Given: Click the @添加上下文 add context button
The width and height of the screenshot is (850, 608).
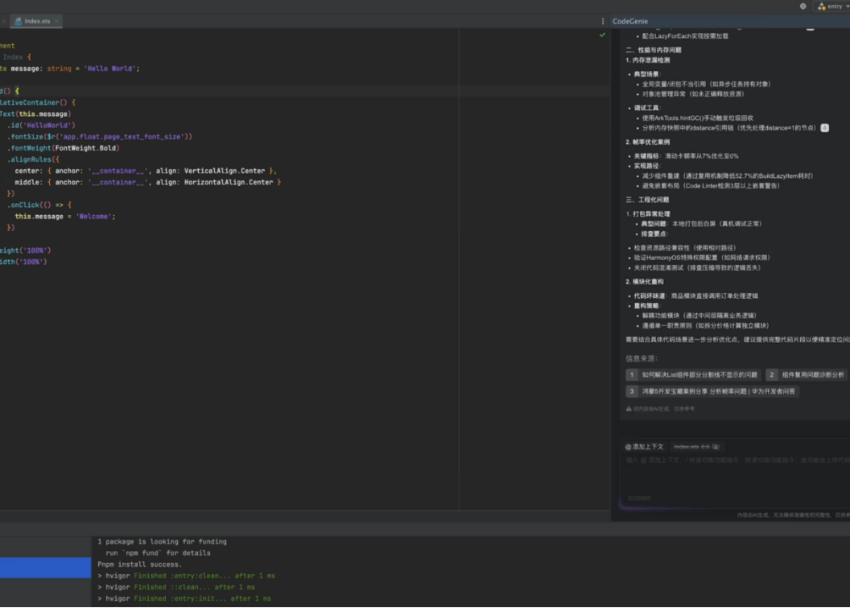Looking at the screenshot, I should [645, 446].
